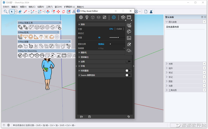Revert settings with the undo arrow icon
The width and height of the screenshot is (208, 129).
[129, 117]
